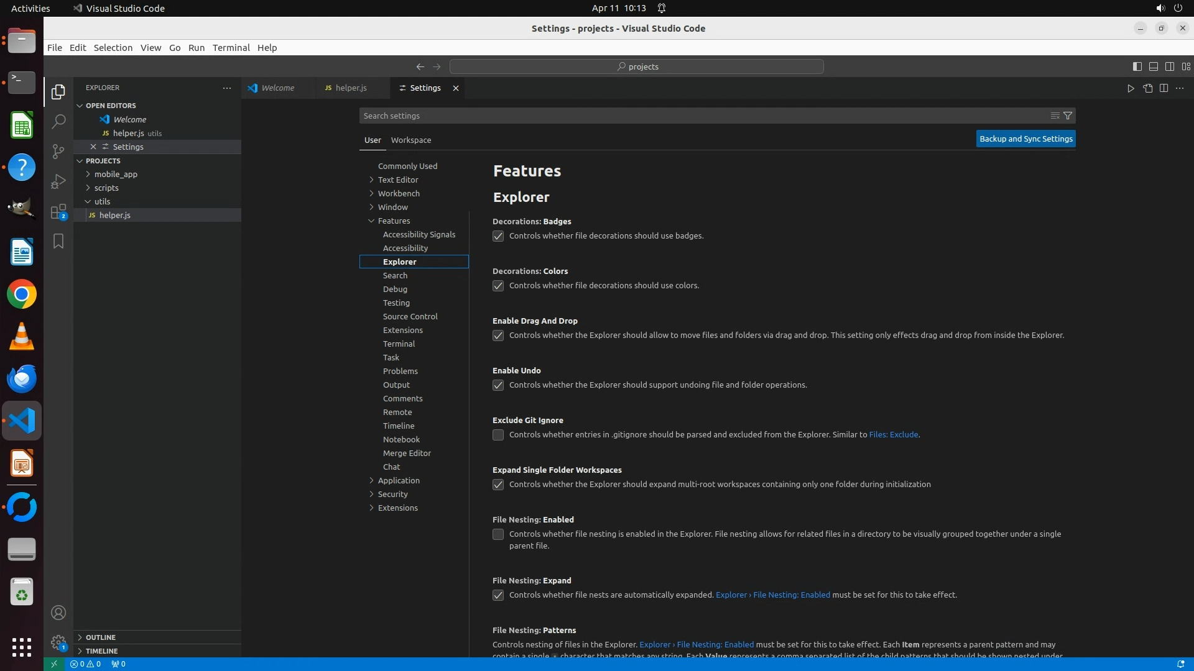Click Open Settings (JSON) icon in the editor title bar

click(x=1147, y=88)
